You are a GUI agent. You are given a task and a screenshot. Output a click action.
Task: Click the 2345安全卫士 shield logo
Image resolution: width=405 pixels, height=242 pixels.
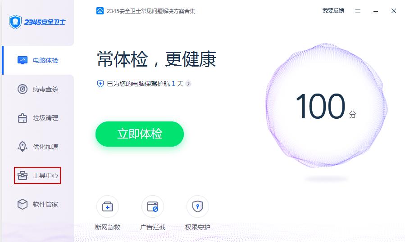point(15,22)
